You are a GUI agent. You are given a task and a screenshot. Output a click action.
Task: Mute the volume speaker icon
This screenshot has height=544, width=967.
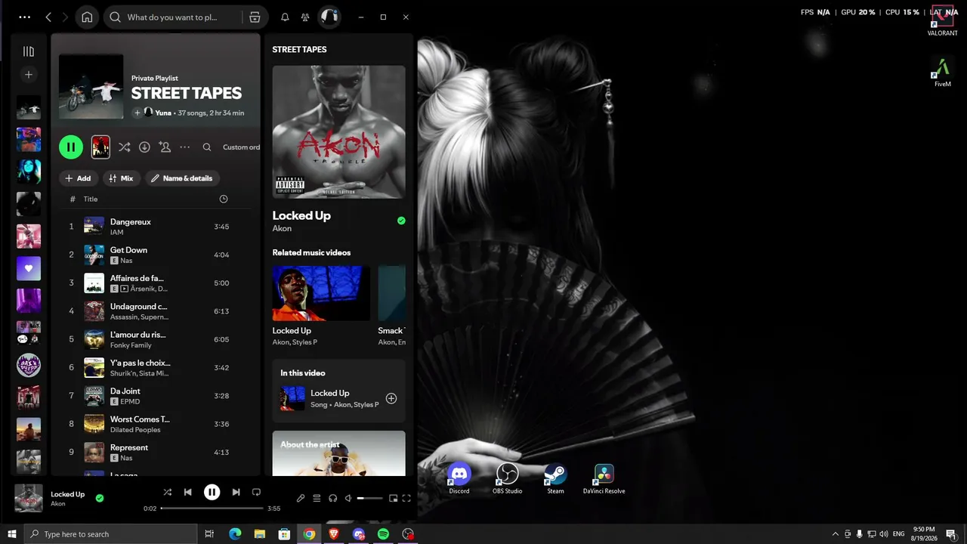[x=348, y=498]
